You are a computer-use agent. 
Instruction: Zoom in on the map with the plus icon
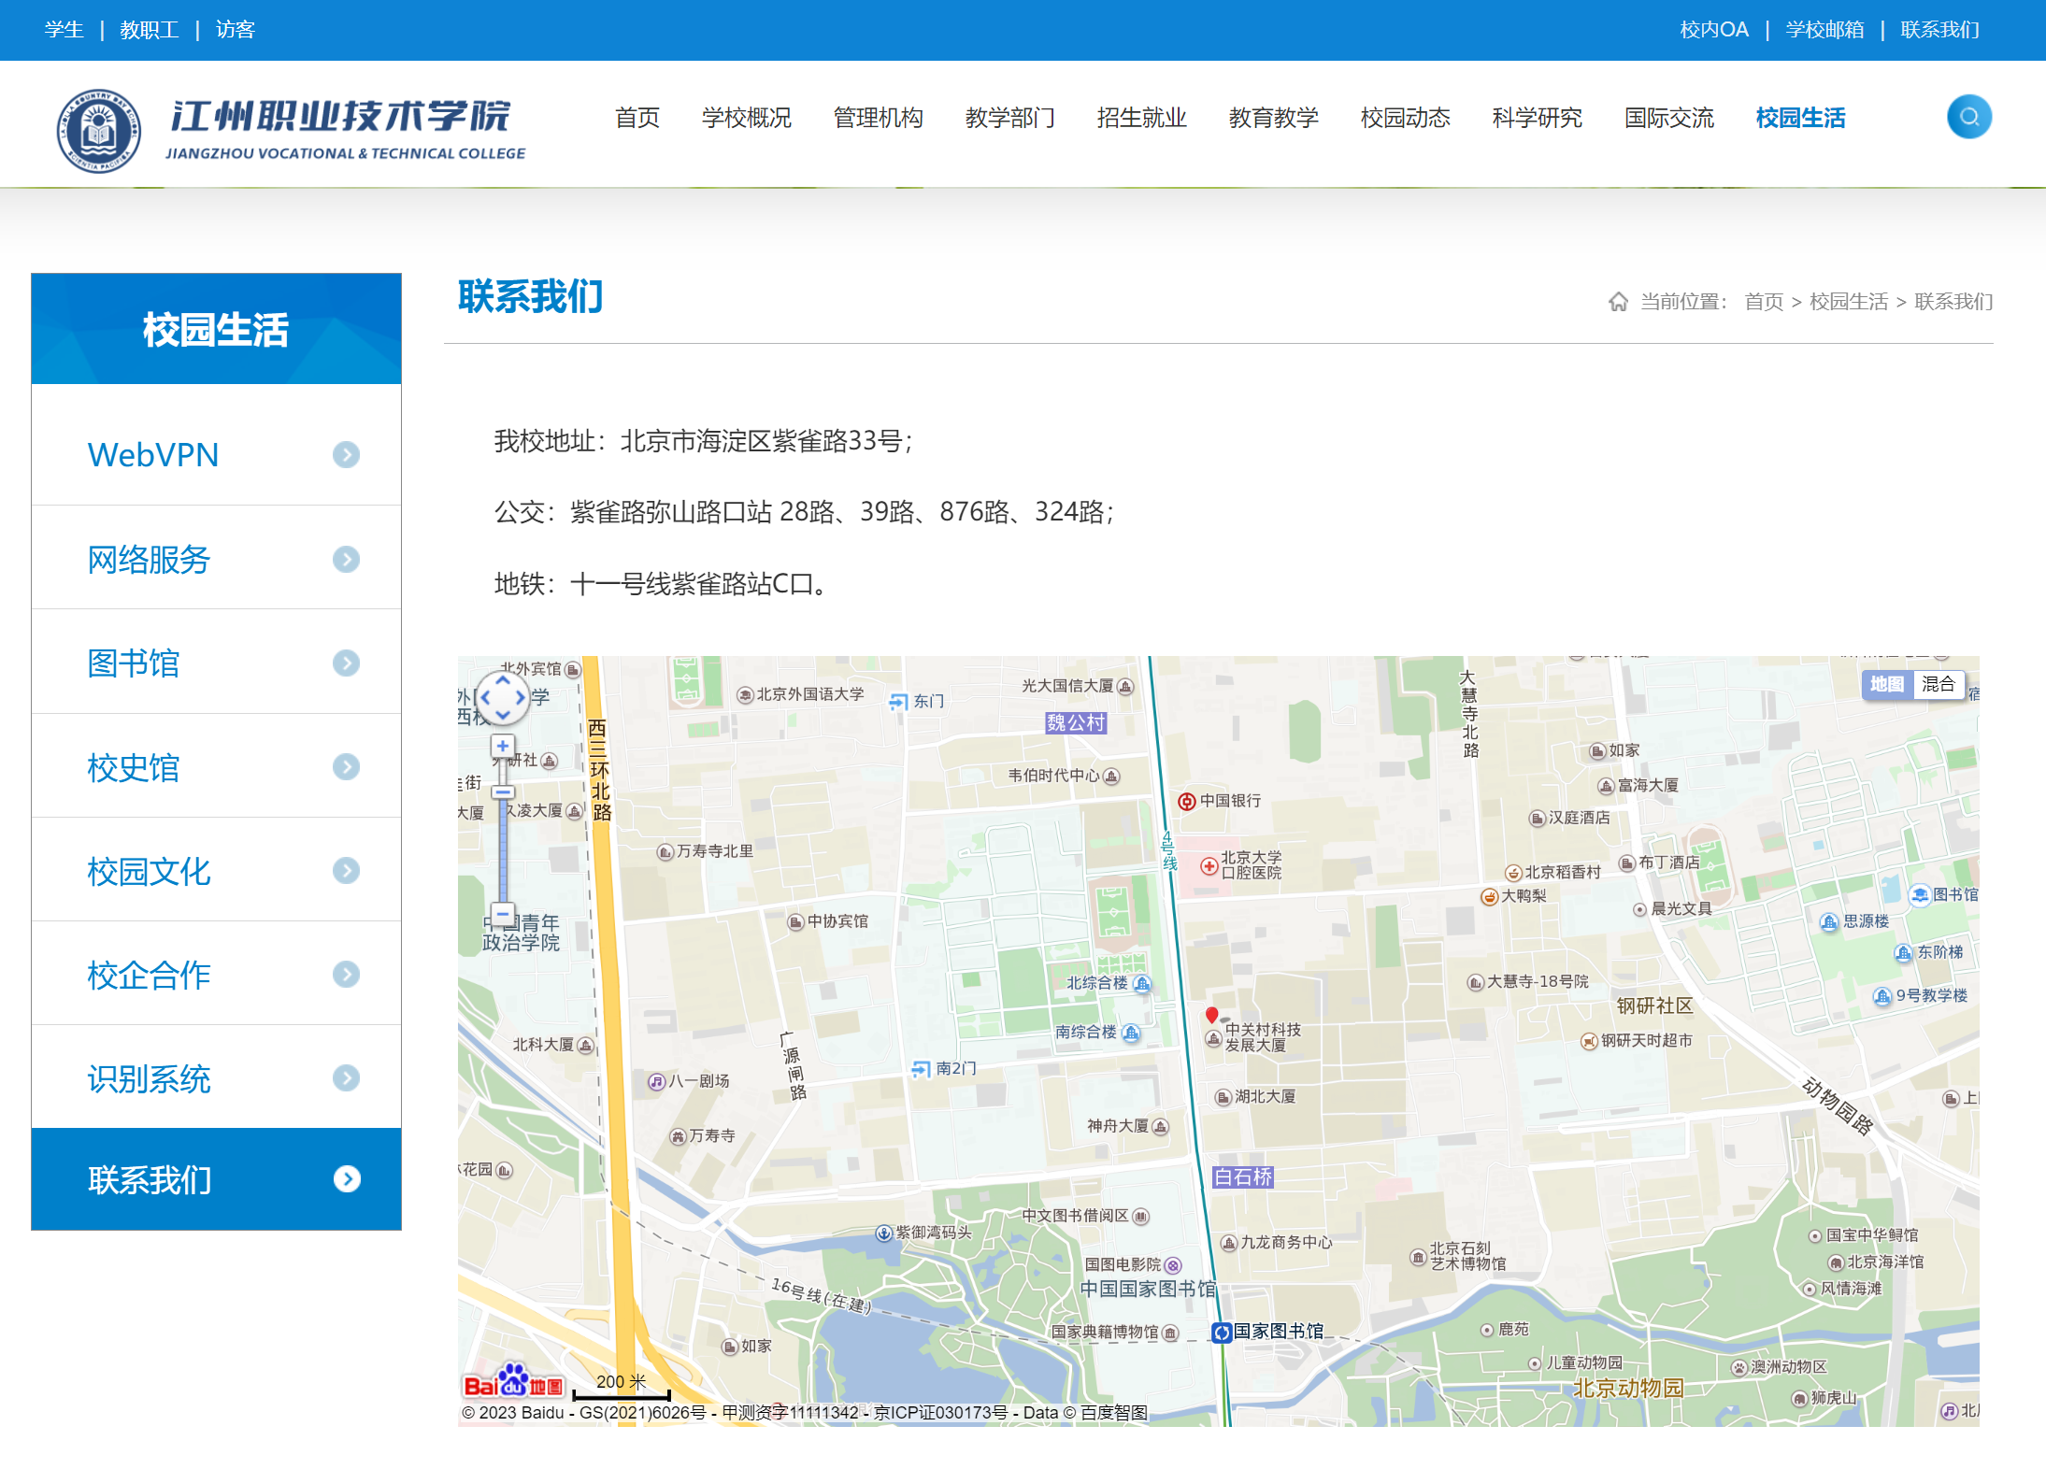point(503,746)
